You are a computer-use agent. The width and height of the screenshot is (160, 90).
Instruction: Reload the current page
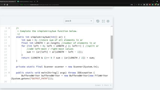coord(4,4)
